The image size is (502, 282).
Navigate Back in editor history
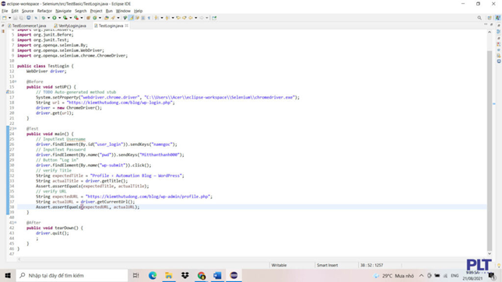tap(191, 18)
